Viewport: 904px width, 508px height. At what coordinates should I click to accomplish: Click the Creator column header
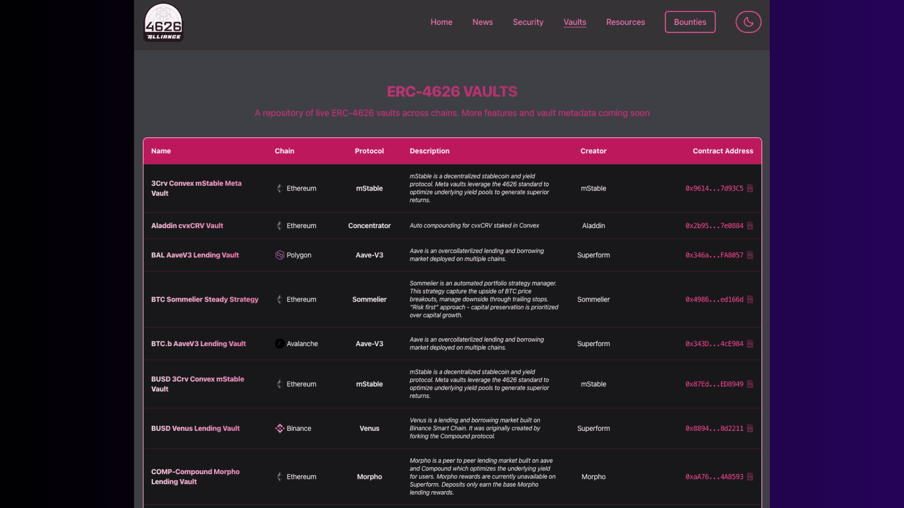593,151
